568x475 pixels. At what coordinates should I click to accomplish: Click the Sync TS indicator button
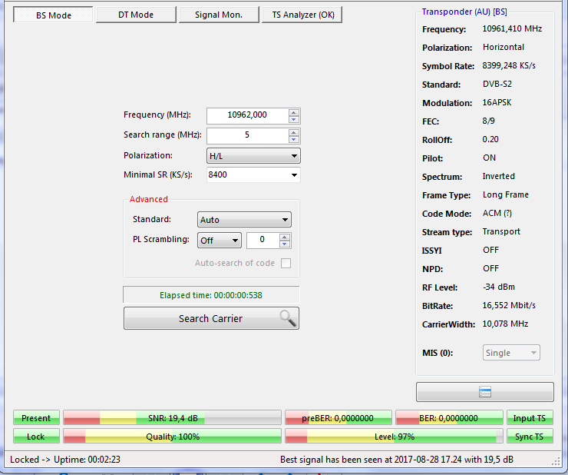[529, 437]
